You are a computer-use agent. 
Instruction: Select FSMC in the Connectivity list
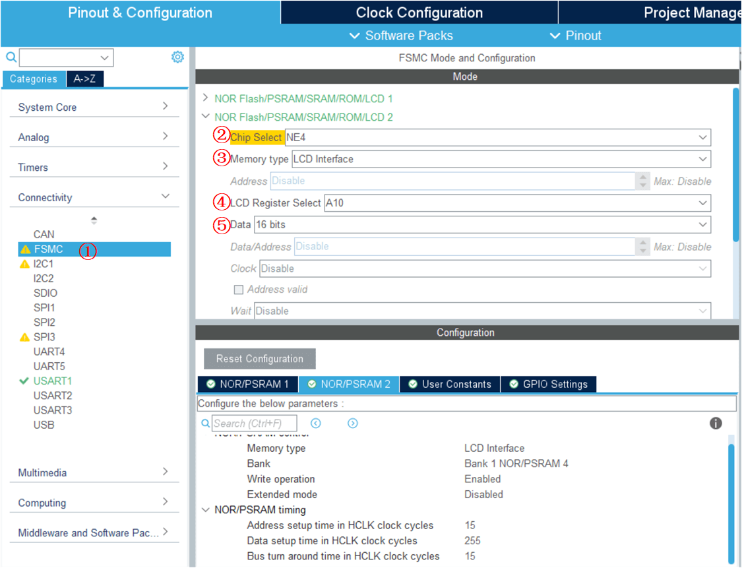(x=49, y=249)
